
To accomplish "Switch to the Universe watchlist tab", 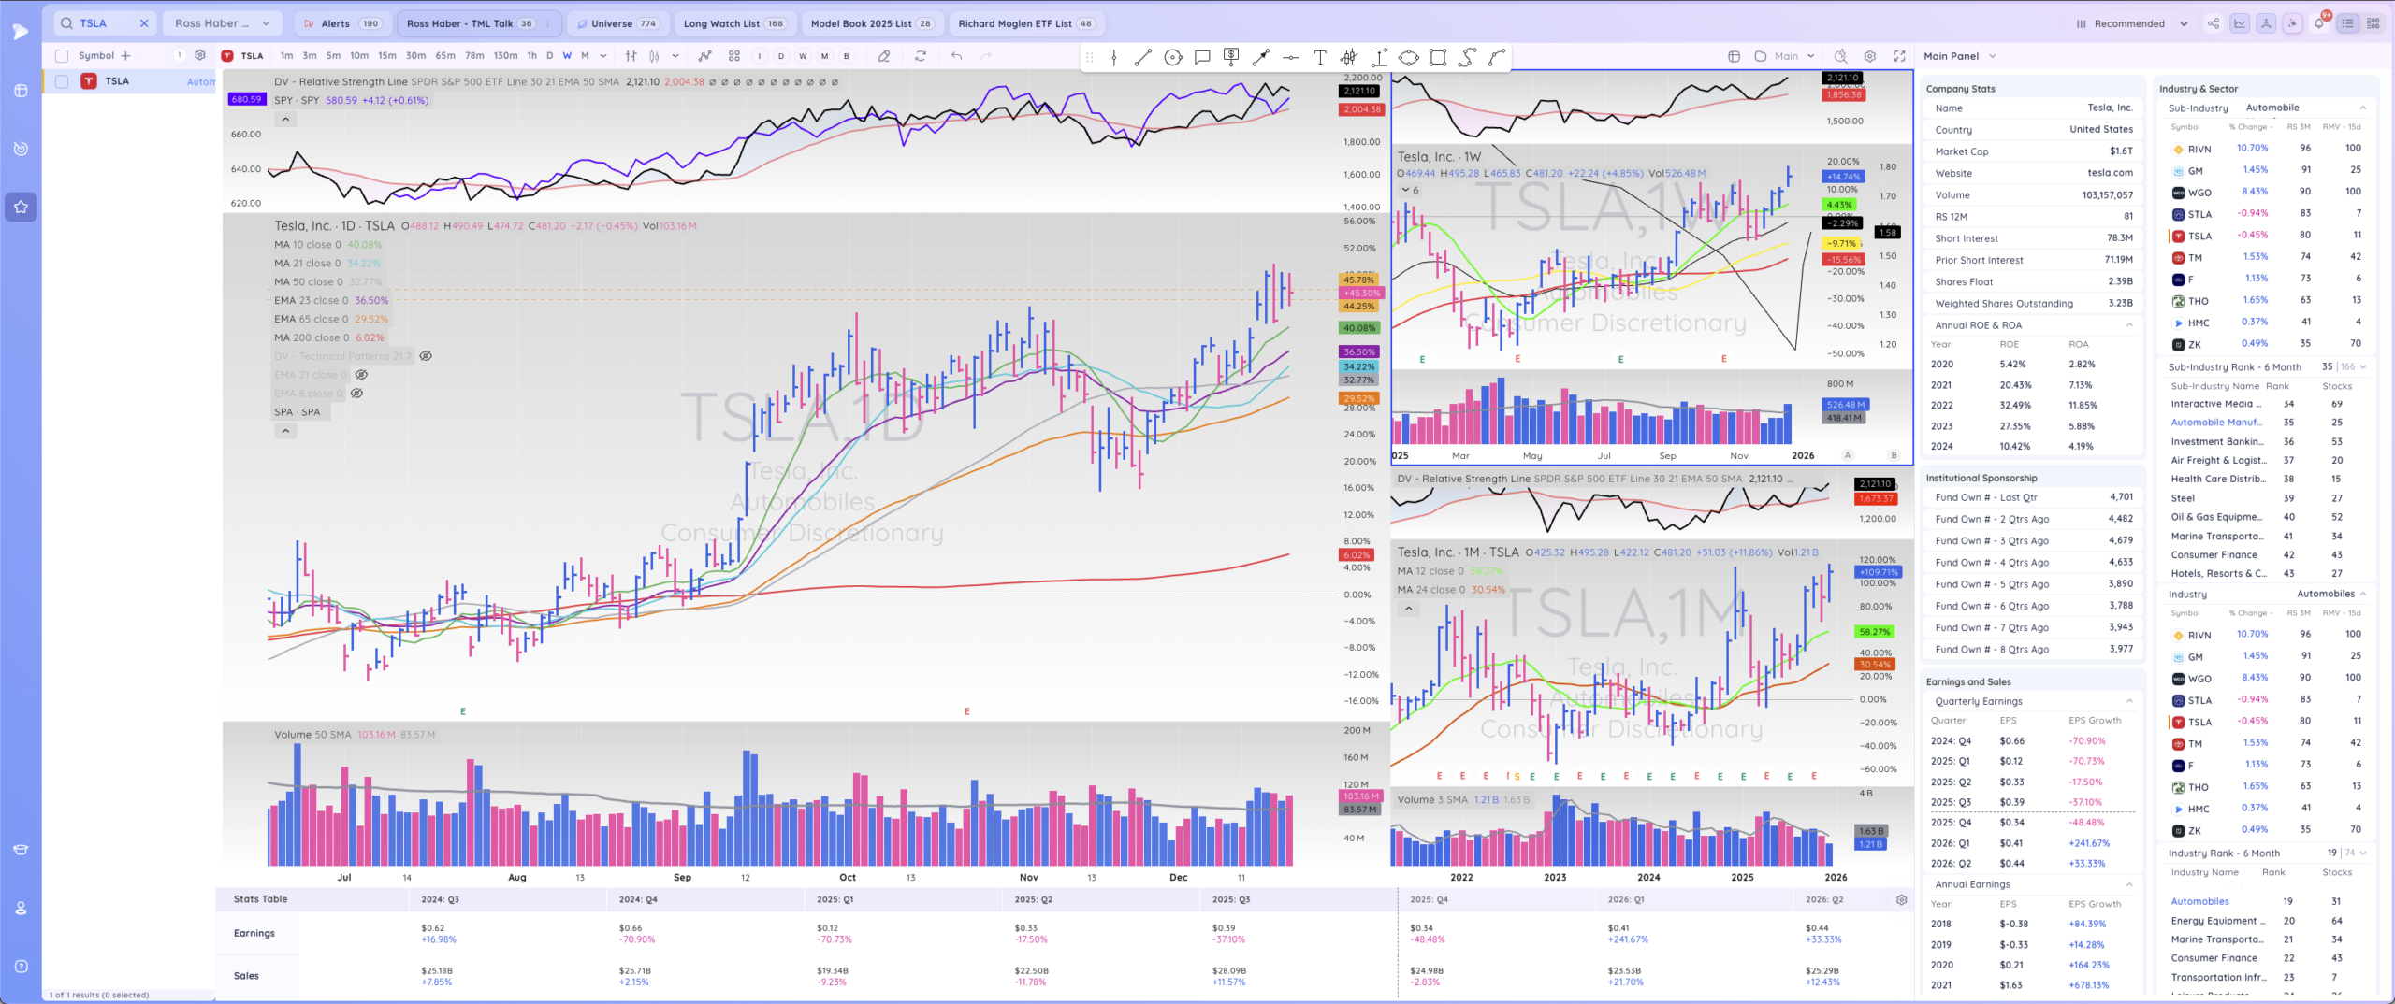I will [x=617, y=23].
